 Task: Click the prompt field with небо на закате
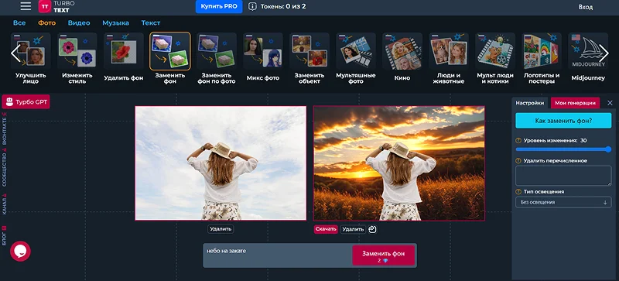pyautogui.click(x=278, y=255)
